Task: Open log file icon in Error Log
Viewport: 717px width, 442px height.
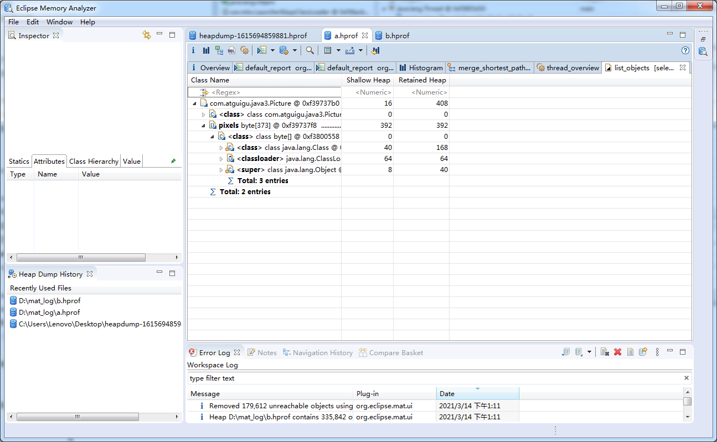Action: [630, 352]
